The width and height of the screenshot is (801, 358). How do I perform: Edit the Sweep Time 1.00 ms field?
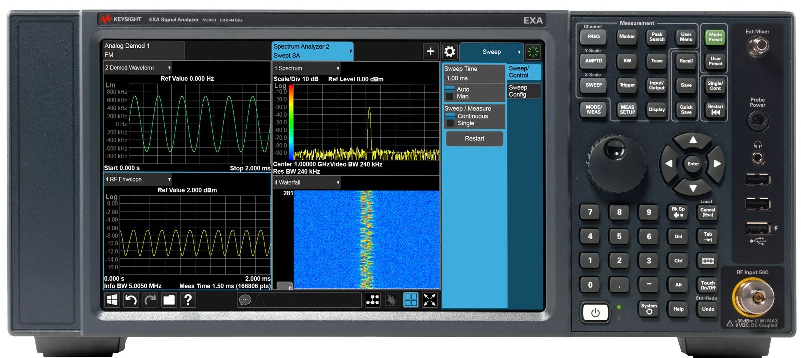point(474,78)
